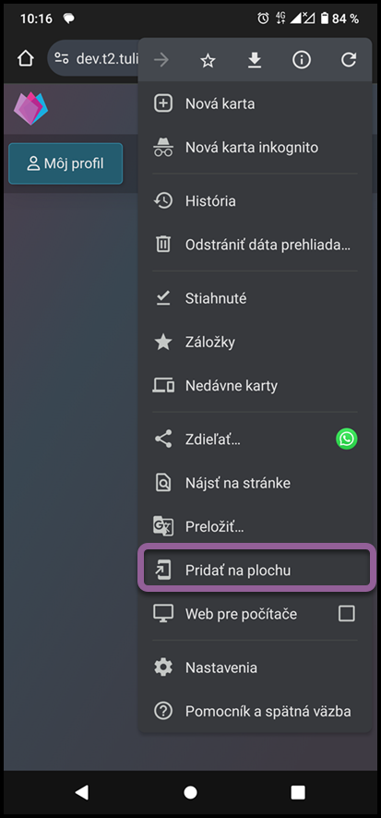Share via the WhatsApp shortcut icon
Viewport: 381px width, 818px height.
click(347, 439)
